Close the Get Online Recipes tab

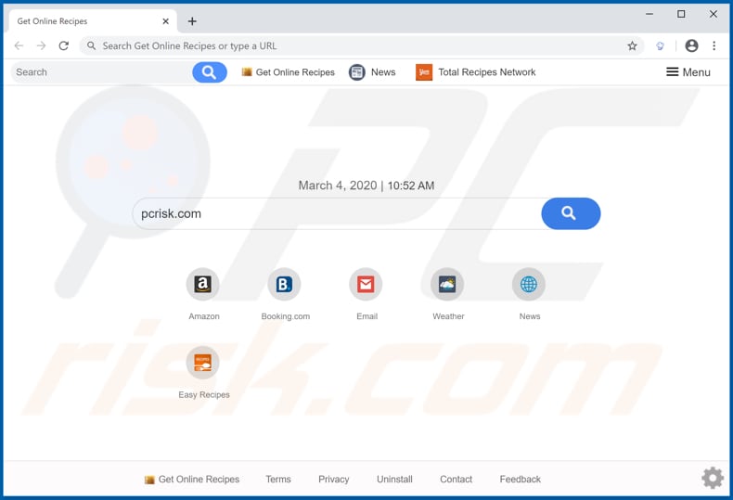click(165, 21)
